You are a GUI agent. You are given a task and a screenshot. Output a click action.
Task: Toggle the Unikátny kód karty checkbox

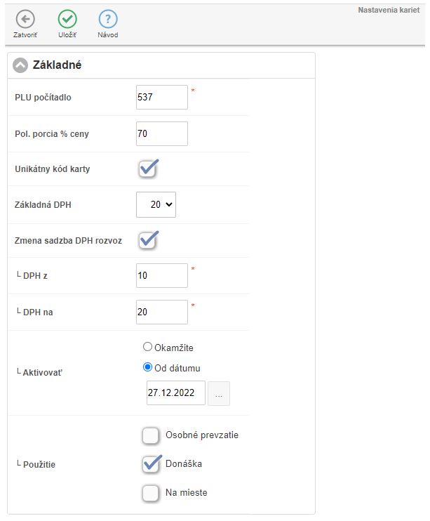(x=148, y=169)
